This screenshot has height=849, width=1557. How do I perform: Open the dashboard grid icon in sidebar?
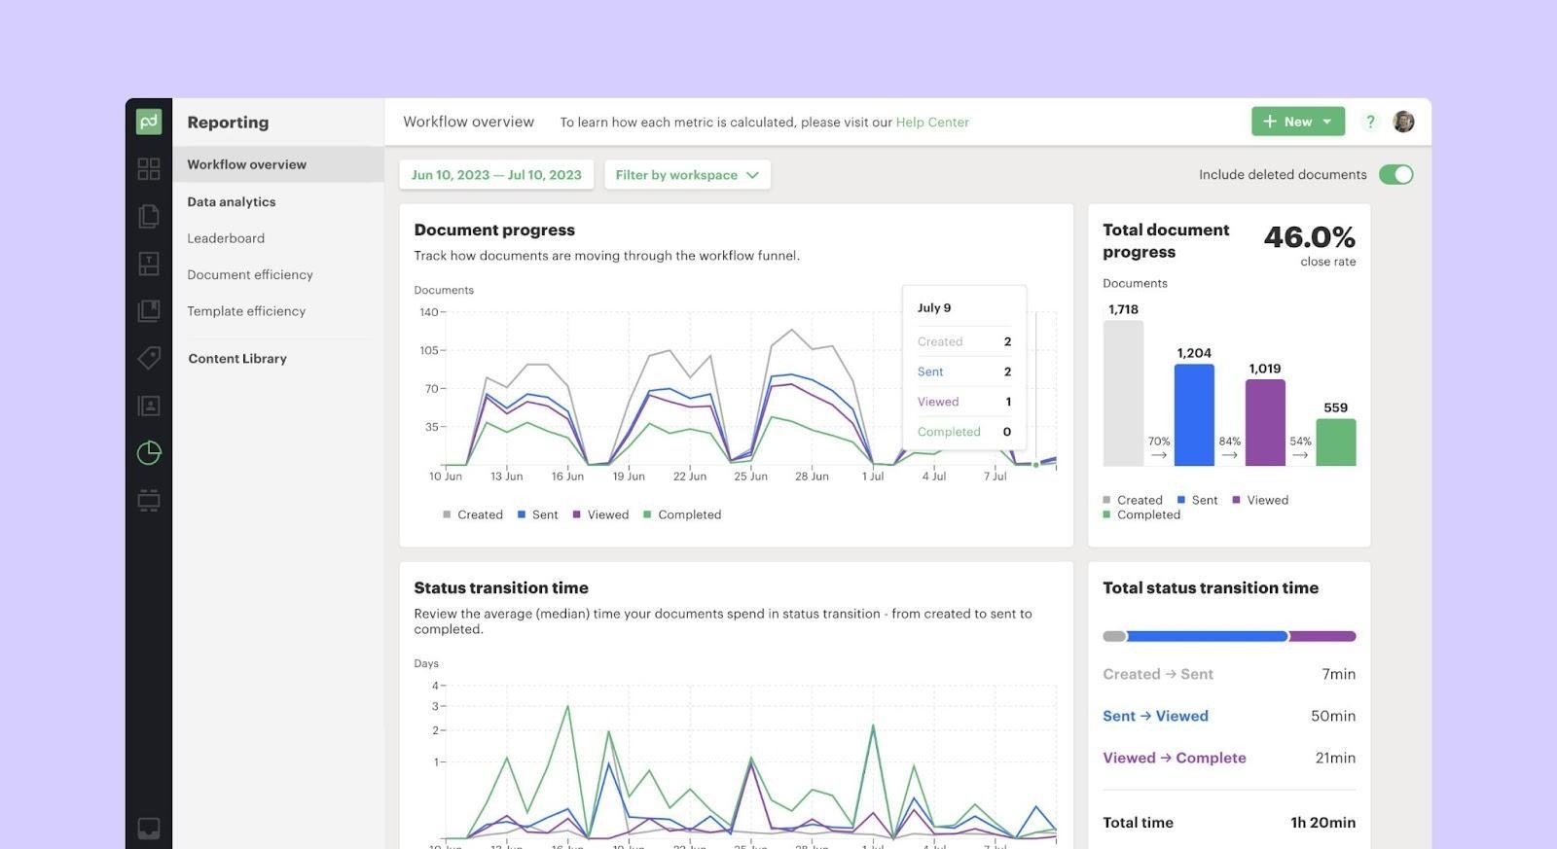149,169
